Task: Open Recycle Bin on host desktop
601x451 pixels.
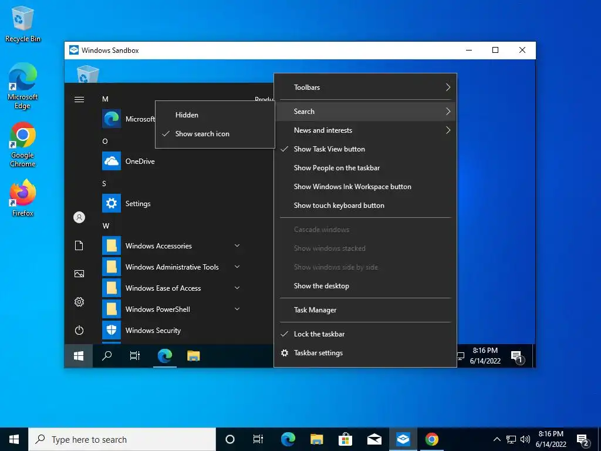Action: click(x=23, y=24)
